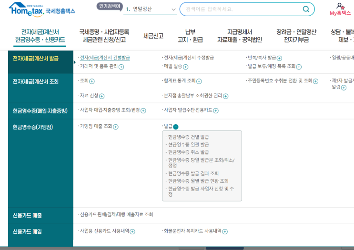The image size is (354, 250).
Task: Expand 가맹점 매출 조회 plus icon
Action: pyautogui.click(x=116, y=127)
